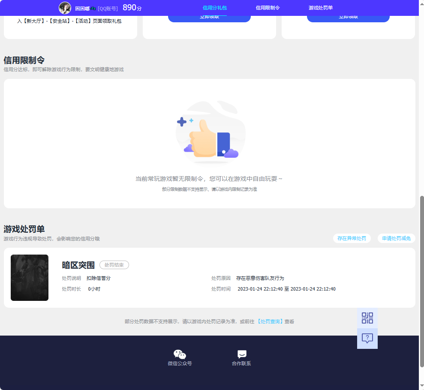Click 合作联系 footer label
Screen dimensions: 424x390
tap(241, 363)
